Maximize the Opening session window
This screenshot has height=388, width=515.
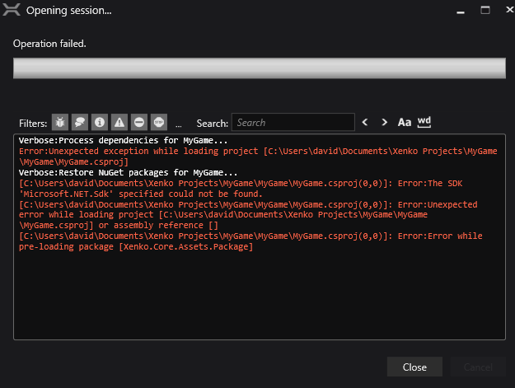[485, 10]
